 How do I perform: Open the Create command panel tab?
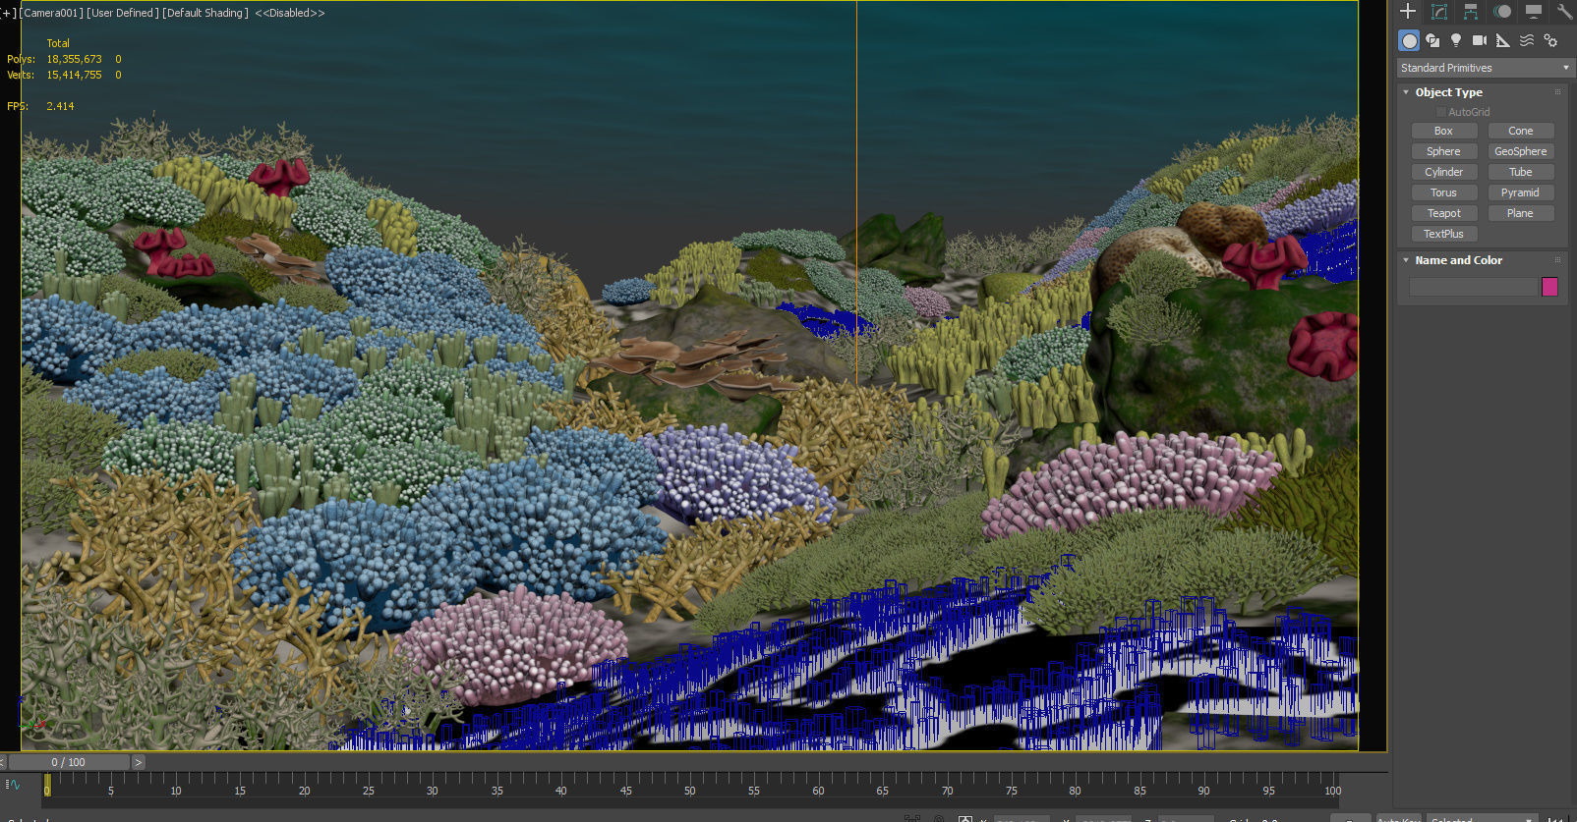pyautogui.click(x=1408, y=11)
